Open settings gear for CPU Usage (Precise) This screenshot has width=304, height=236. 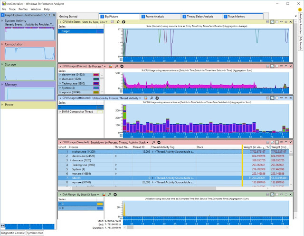[122, 66]
